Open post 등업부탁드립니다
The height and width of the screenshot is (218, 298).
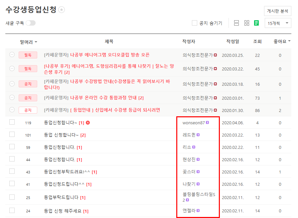[x=61, y=197]
